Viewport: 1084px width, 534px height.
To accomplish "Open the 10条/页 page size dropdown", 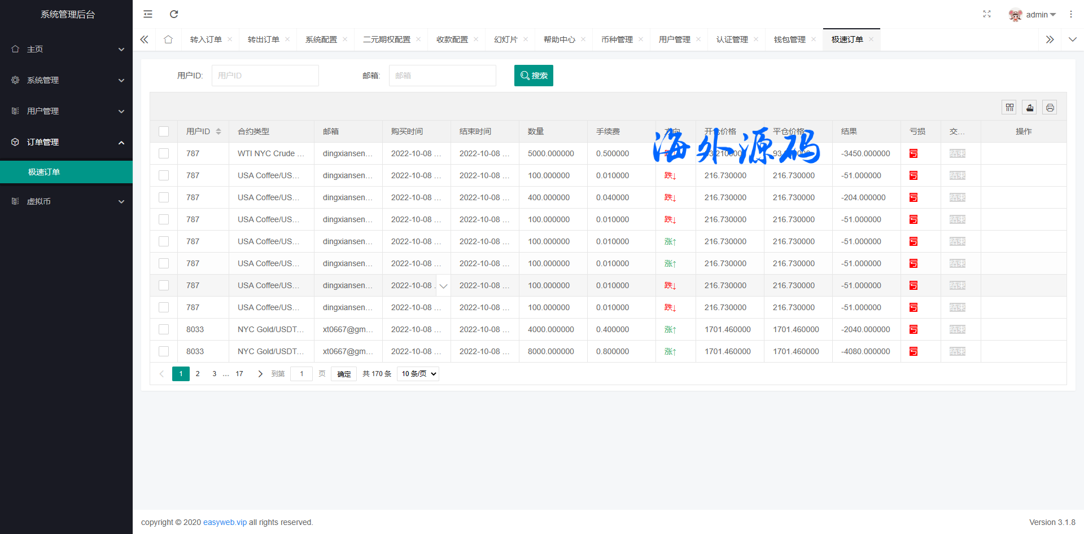I will pos(418,374).
